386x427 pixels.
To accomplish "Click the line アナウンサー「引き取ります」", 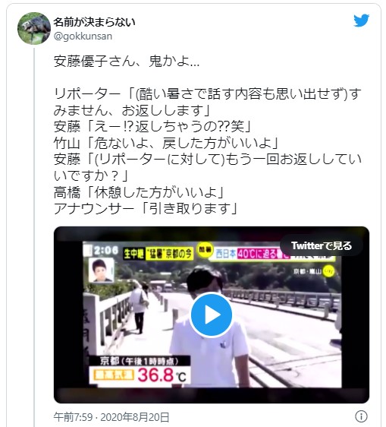I will pos(146,209).
